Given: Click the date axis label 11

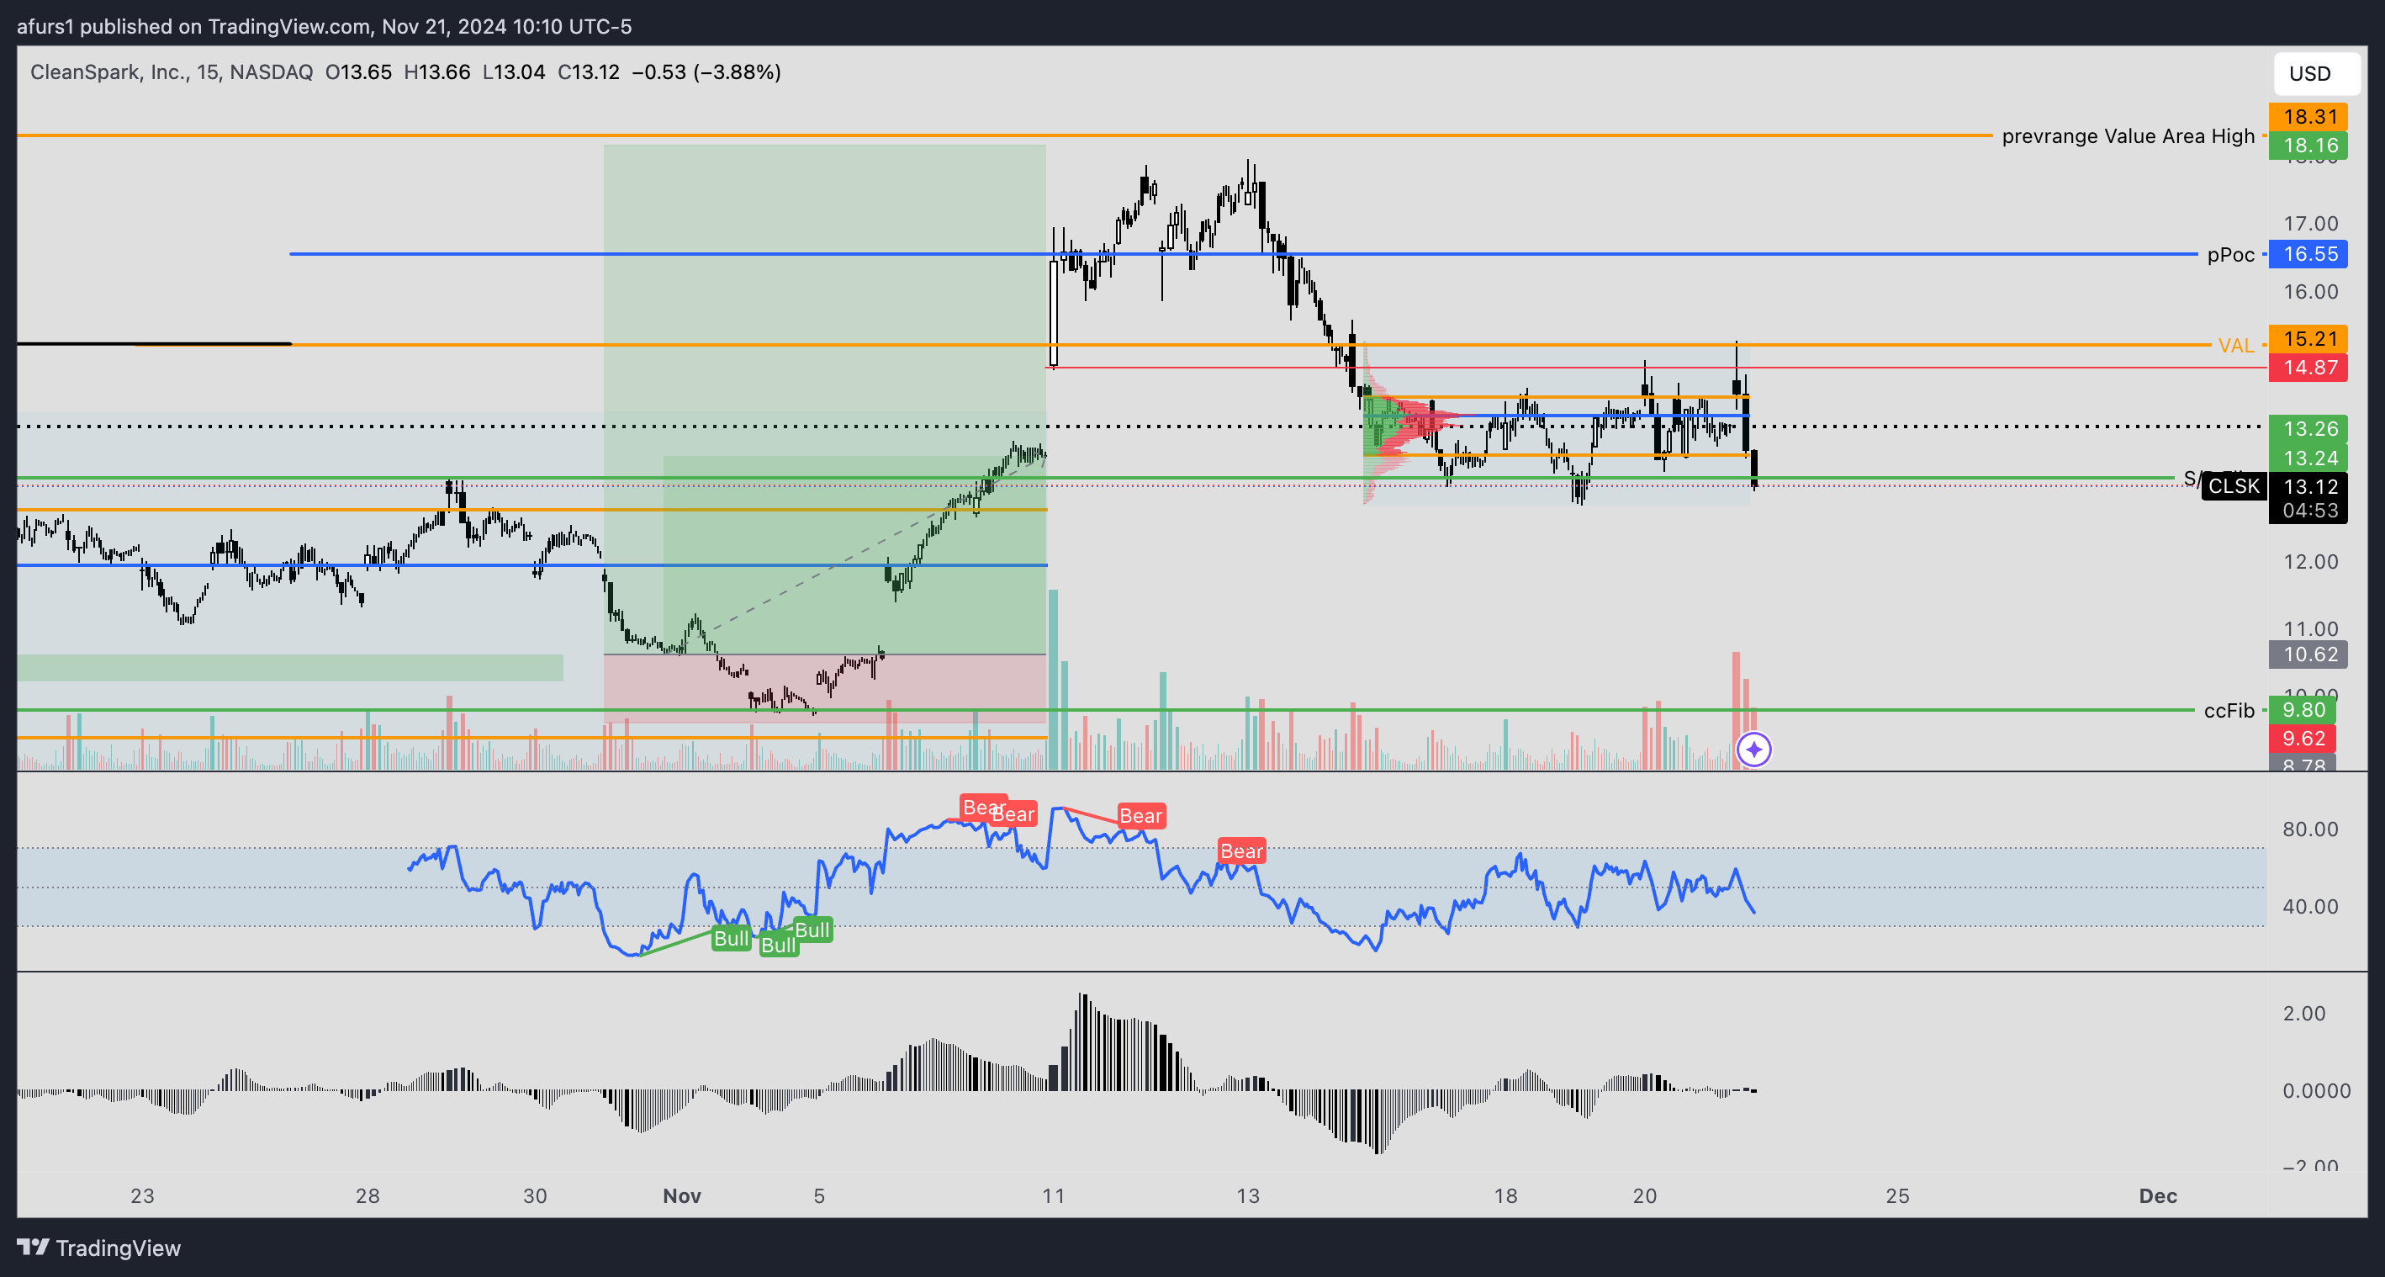Looking at the screenshot, I should click(x=1054, y=1195).
